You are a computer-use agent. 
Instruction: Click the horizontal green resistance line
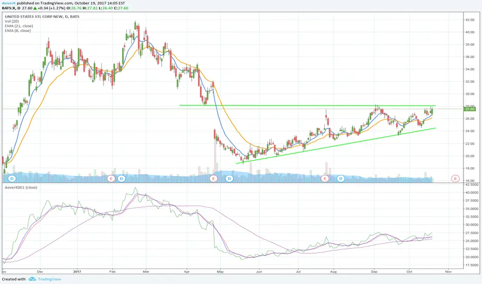(307, 106)
